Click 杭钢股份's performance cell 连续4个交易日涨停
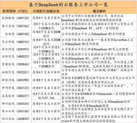This screenshot has width=137, height=123. 46,18
